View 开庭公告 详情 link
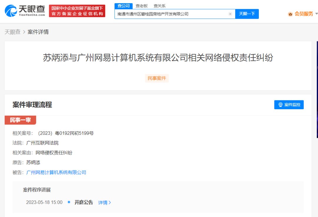318x217 pixels. 105,202
